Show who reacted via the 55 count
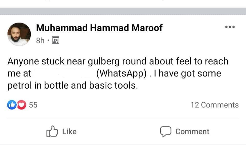 (x=33, y=105)
